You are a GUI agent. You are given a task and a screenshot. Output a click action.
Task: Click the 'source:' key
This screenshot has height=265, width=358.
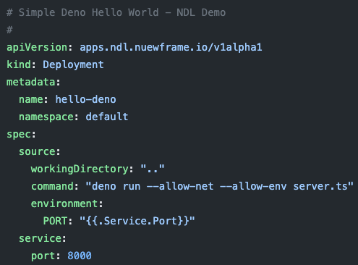tap(40, 151)
